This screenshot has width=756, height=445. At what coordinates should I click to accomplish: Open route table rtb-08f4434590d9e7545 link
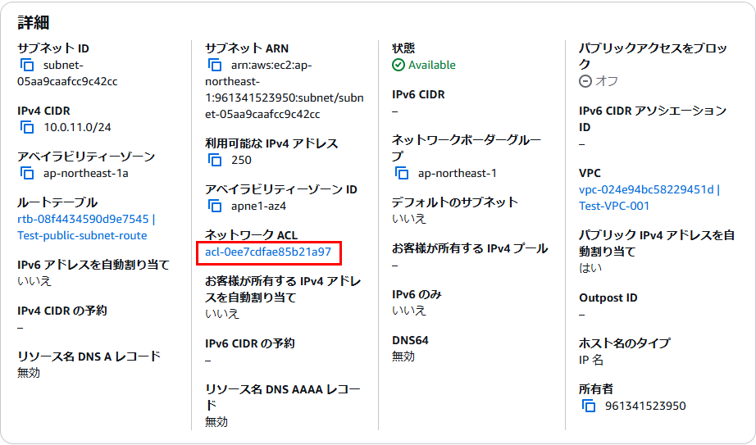(83, 219)
